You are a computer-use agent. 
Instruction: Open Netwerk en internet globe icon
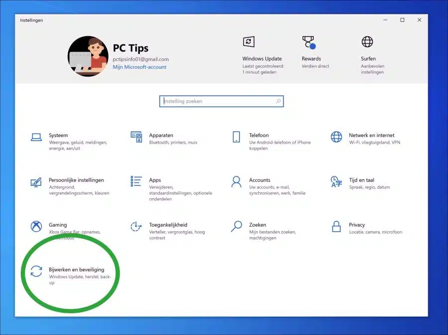[x=336, y=137]
